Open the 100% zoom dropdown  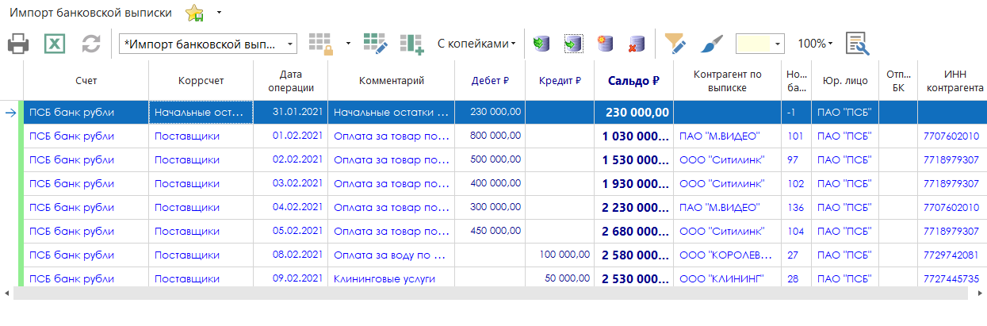coord(815,44)
